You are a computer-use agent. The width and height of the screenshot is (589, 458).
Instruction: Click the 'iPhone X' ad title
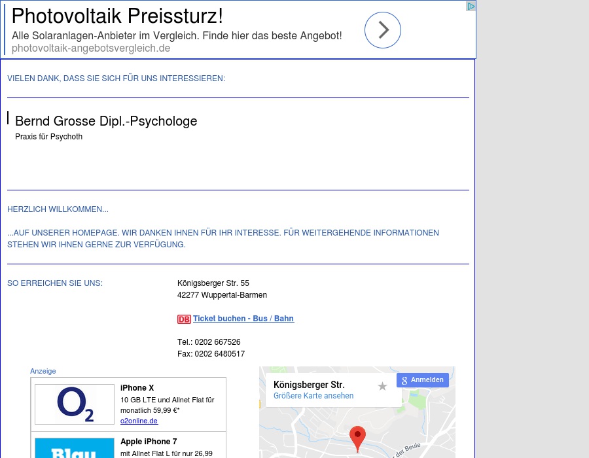pos(137,388)
